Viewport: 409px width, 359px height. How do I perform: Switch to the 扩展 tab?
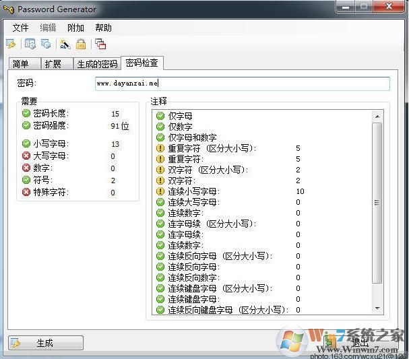[53, 64]
